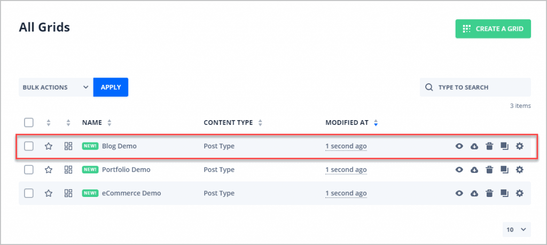This screenshot has width=547, height=245.
Task: Select the eCommerce Demo row checkbox
Action: [29, 193]
